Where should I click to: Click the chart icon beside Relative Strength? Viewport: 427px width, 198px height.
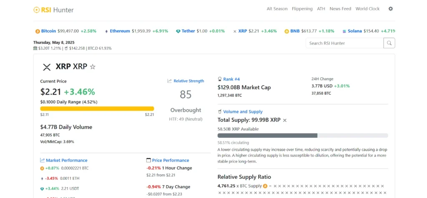tap(169, 81)
